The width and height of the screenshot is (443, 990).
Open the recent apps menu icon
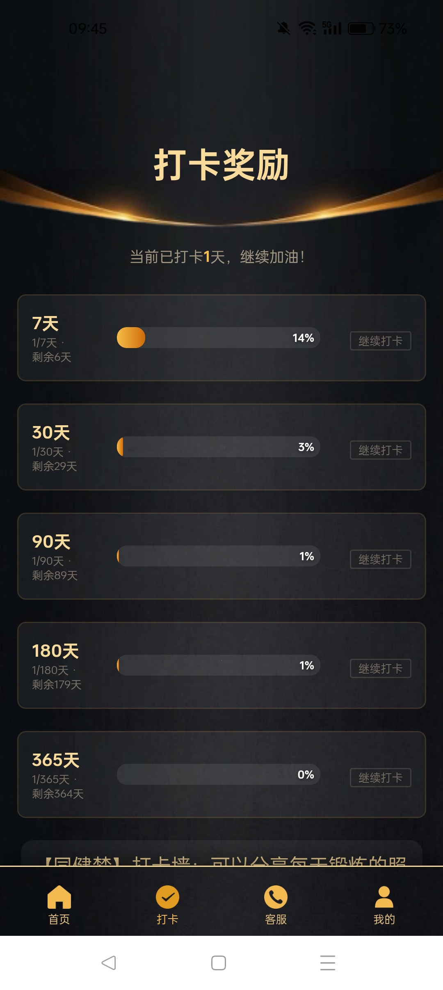327,962
